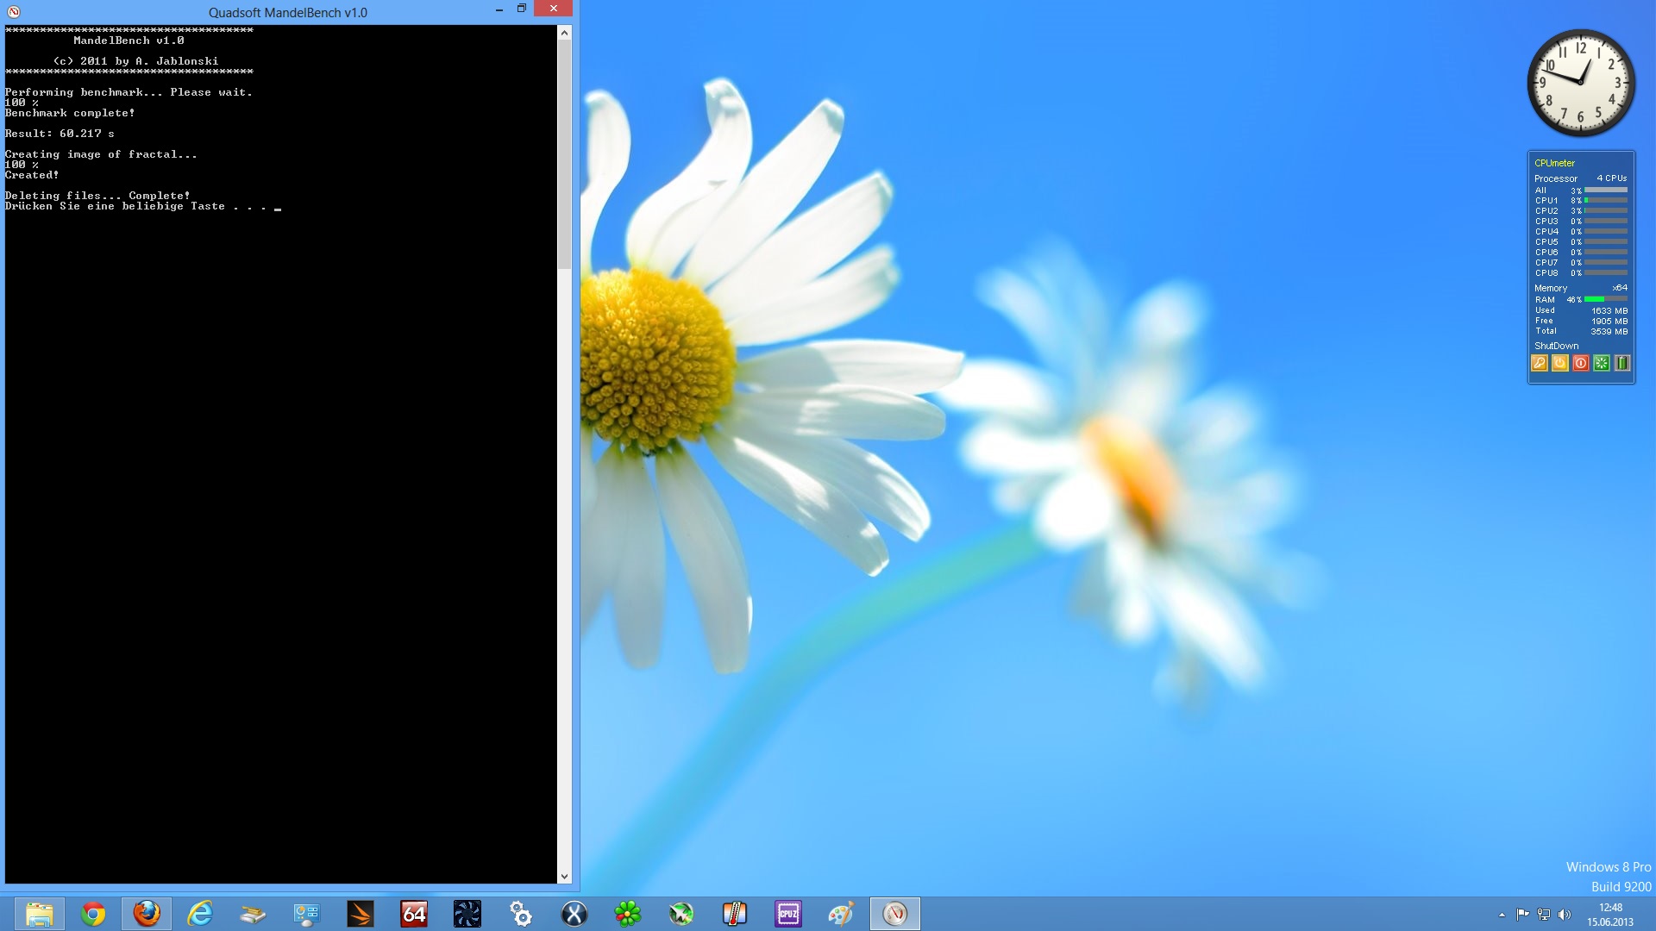Open the Action Center flag tray icon
The height and width of the screenshot is (931, 1656).
[x=1522, y=915]
